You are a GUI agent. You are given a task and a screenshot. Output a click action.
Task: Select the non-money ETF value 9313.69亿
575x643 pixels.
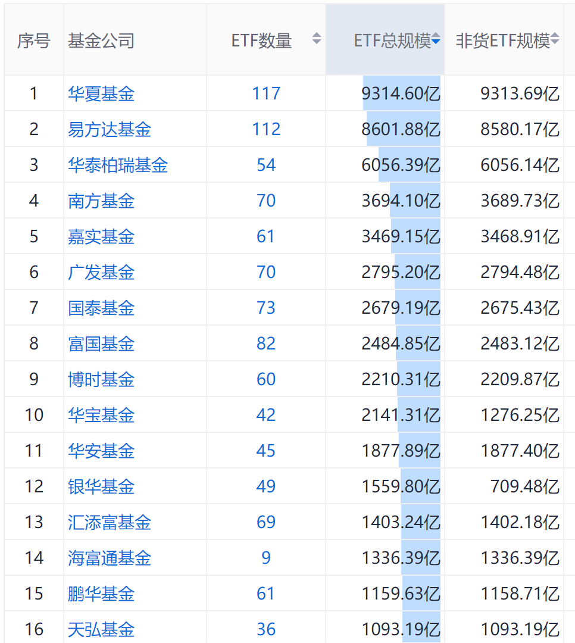pyautogui.click(x=520, y=93)
